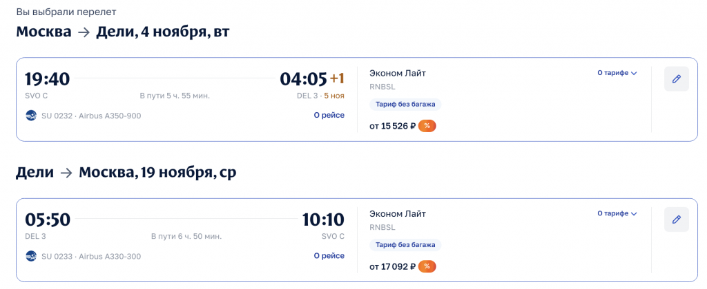Click the 'Эконом Лайт' fare name on the outbound flight
This screenshot has height=289, width=707.
click(398, 74)
